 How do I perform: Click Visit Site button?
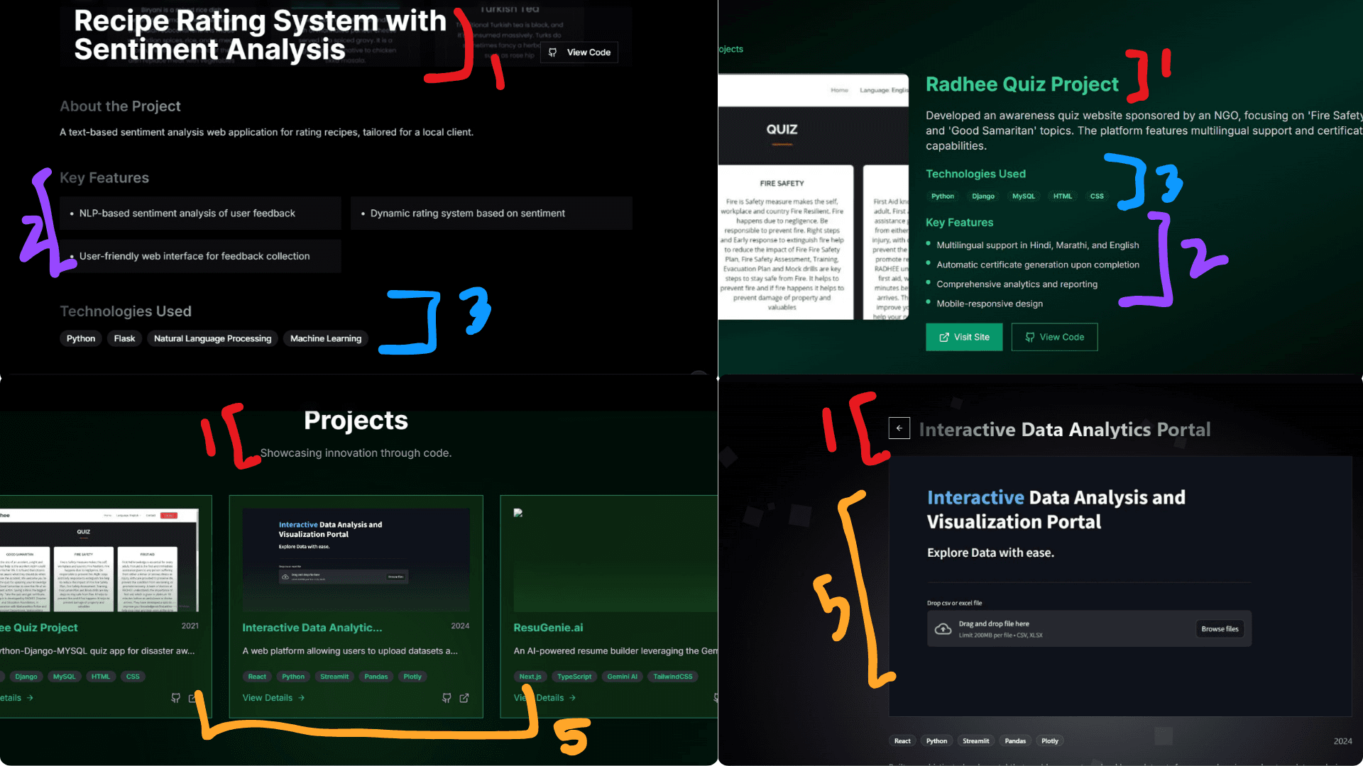964,337
